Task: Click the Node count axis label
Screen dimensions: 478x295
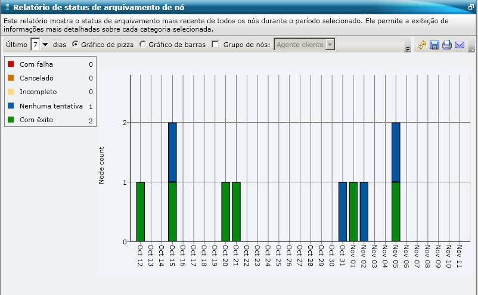Action: coord(101,165)
